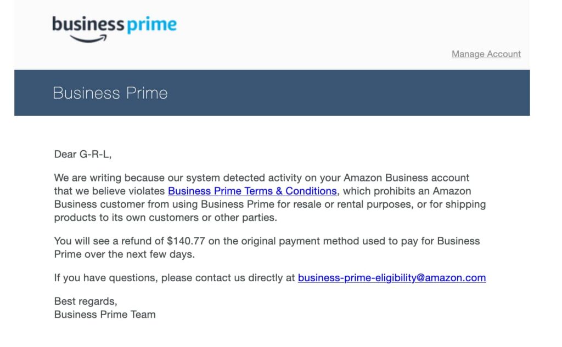Click the dark word "business" in the logo
This screenshot has width=562, height=347.
pyautogui.click(x=88, y=25)
